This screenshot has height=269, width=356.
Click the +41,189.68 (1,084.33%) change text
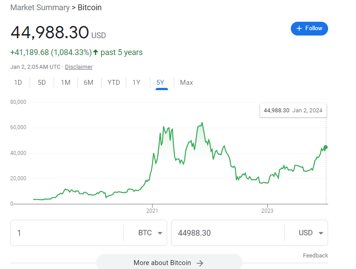click(x=51, y=52)
